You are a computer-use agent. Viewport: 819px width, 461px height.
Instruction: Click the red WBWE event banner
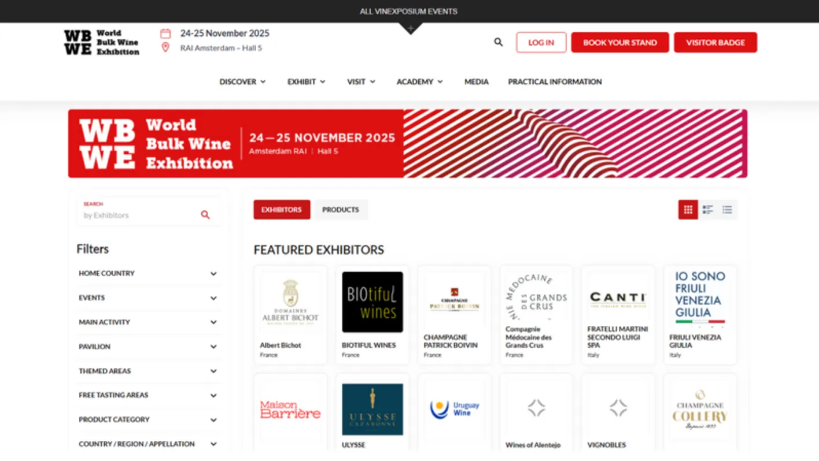(408, 143)
